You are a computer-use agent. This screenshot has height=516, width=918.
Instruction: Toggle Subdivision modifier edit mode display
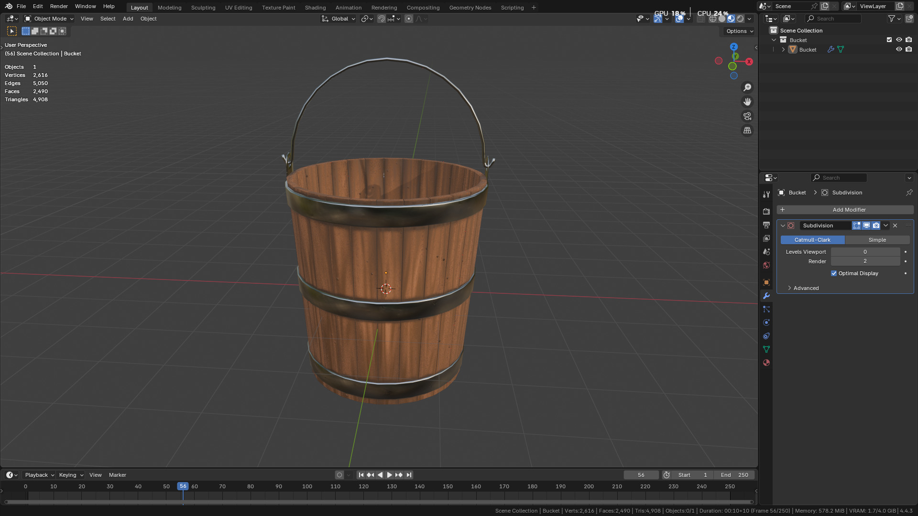click(857, 226)
